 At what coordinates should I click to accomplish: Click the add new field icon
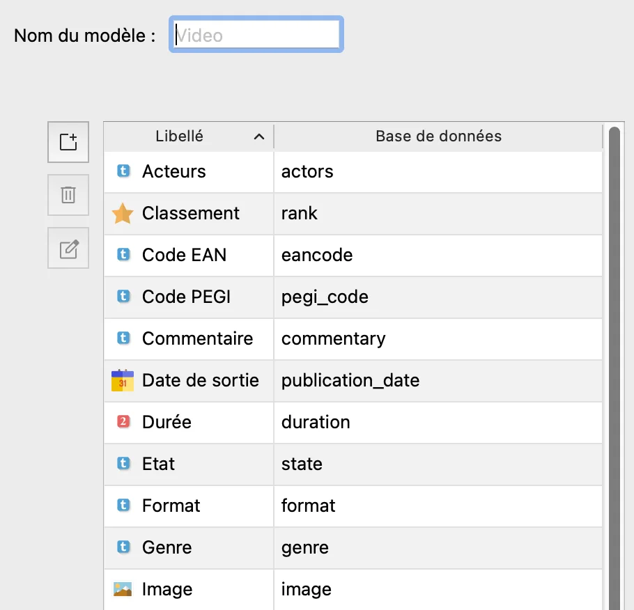(x=68, y=142)
